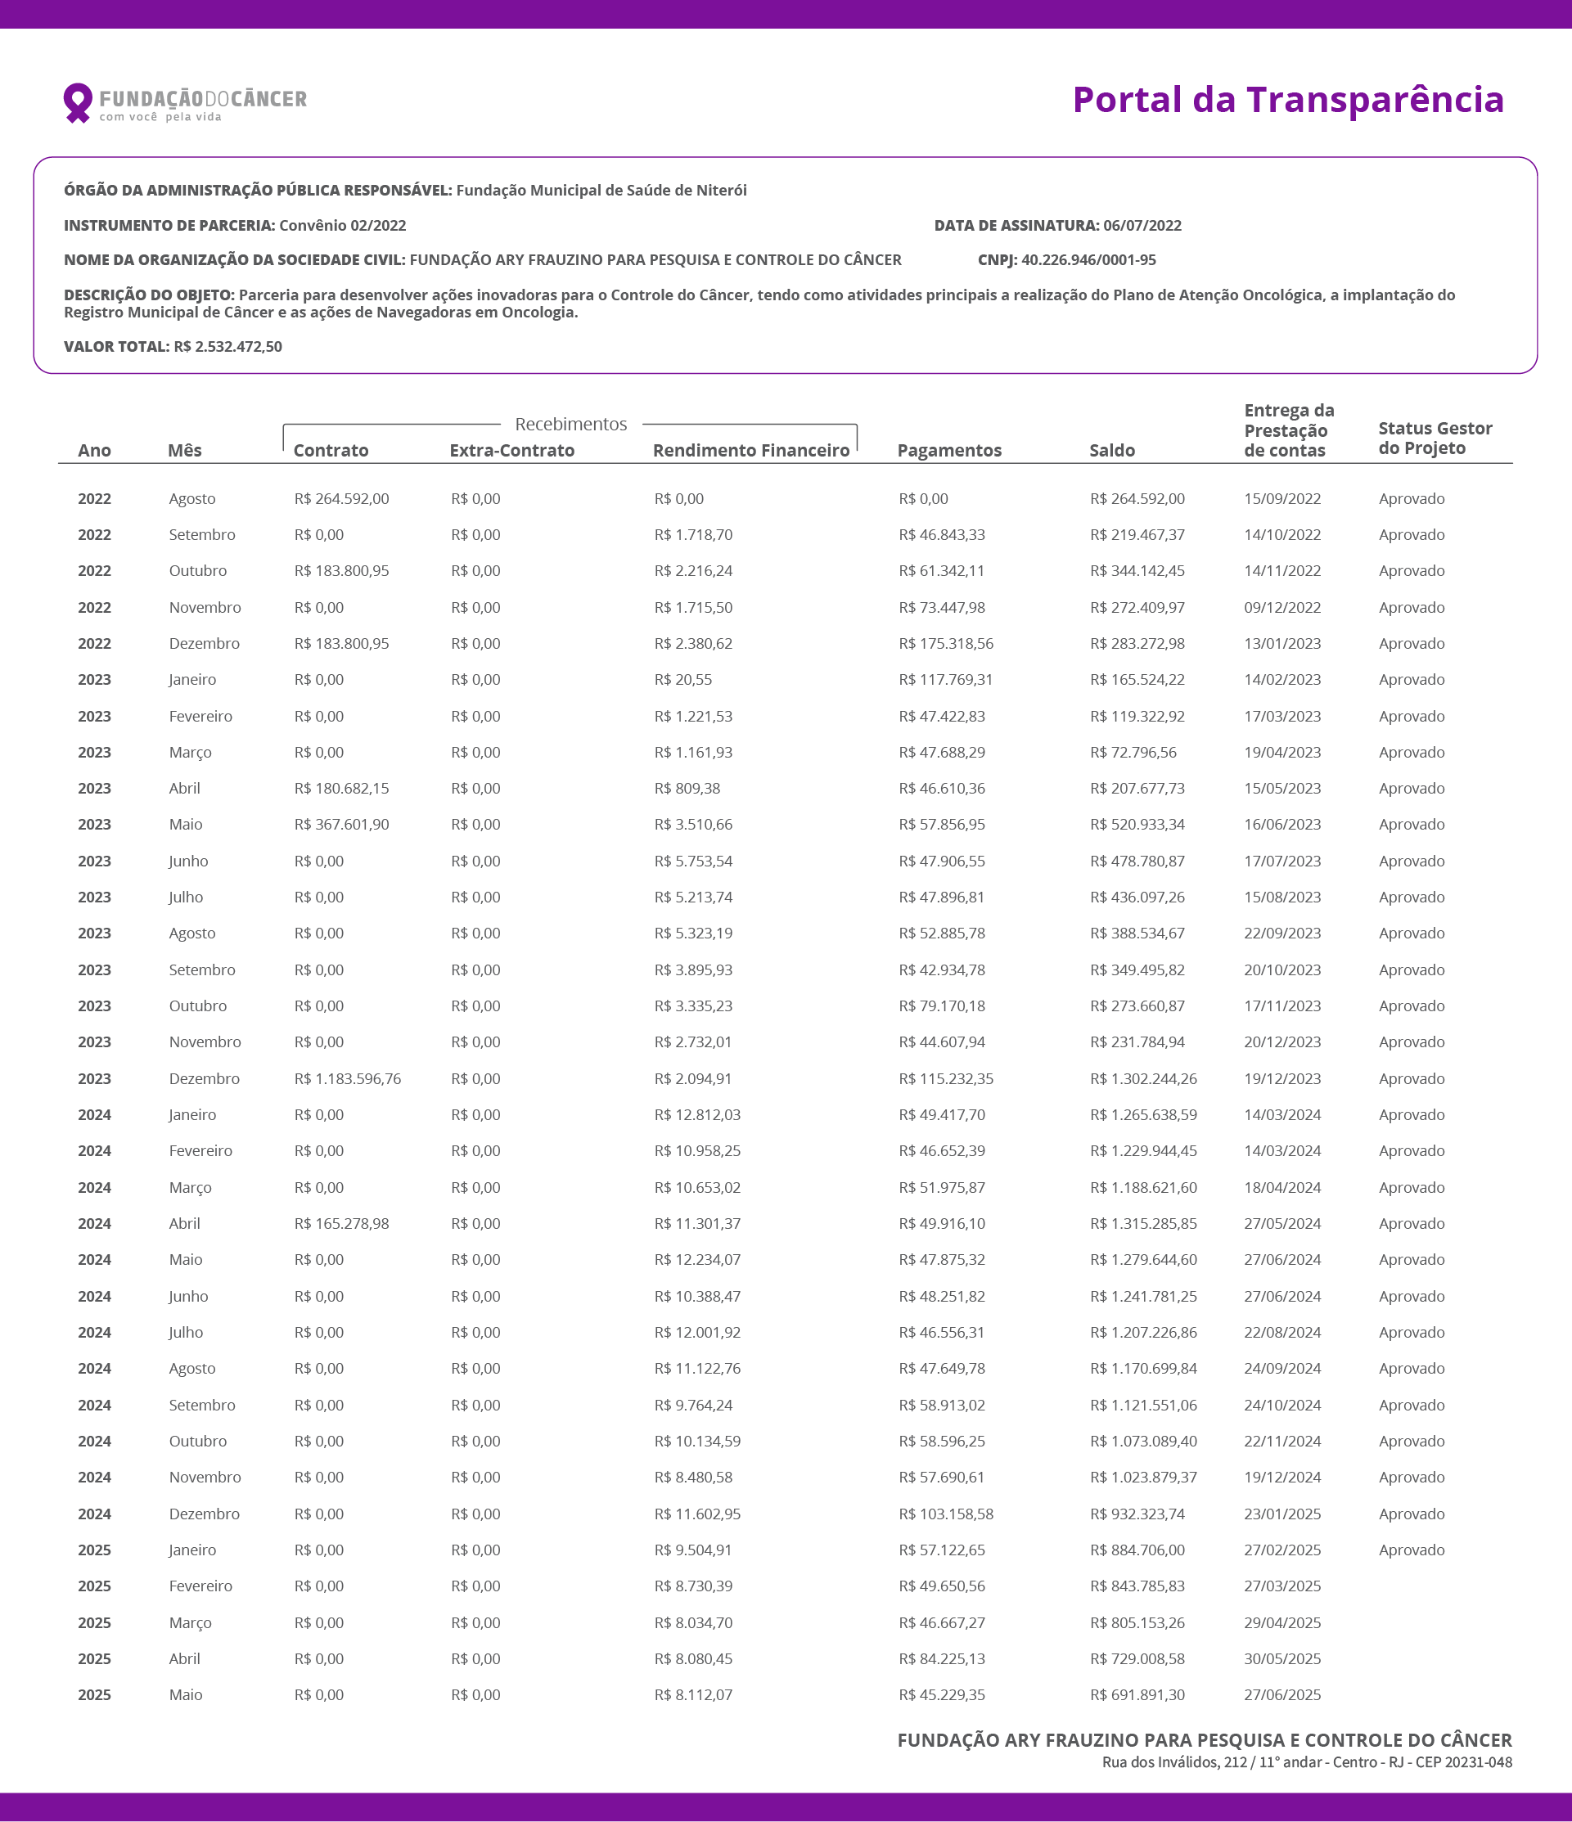Click yield R$ 12.234,07
Image resolution: width=1572 pixels, height=1822 pixels.
697,1260
